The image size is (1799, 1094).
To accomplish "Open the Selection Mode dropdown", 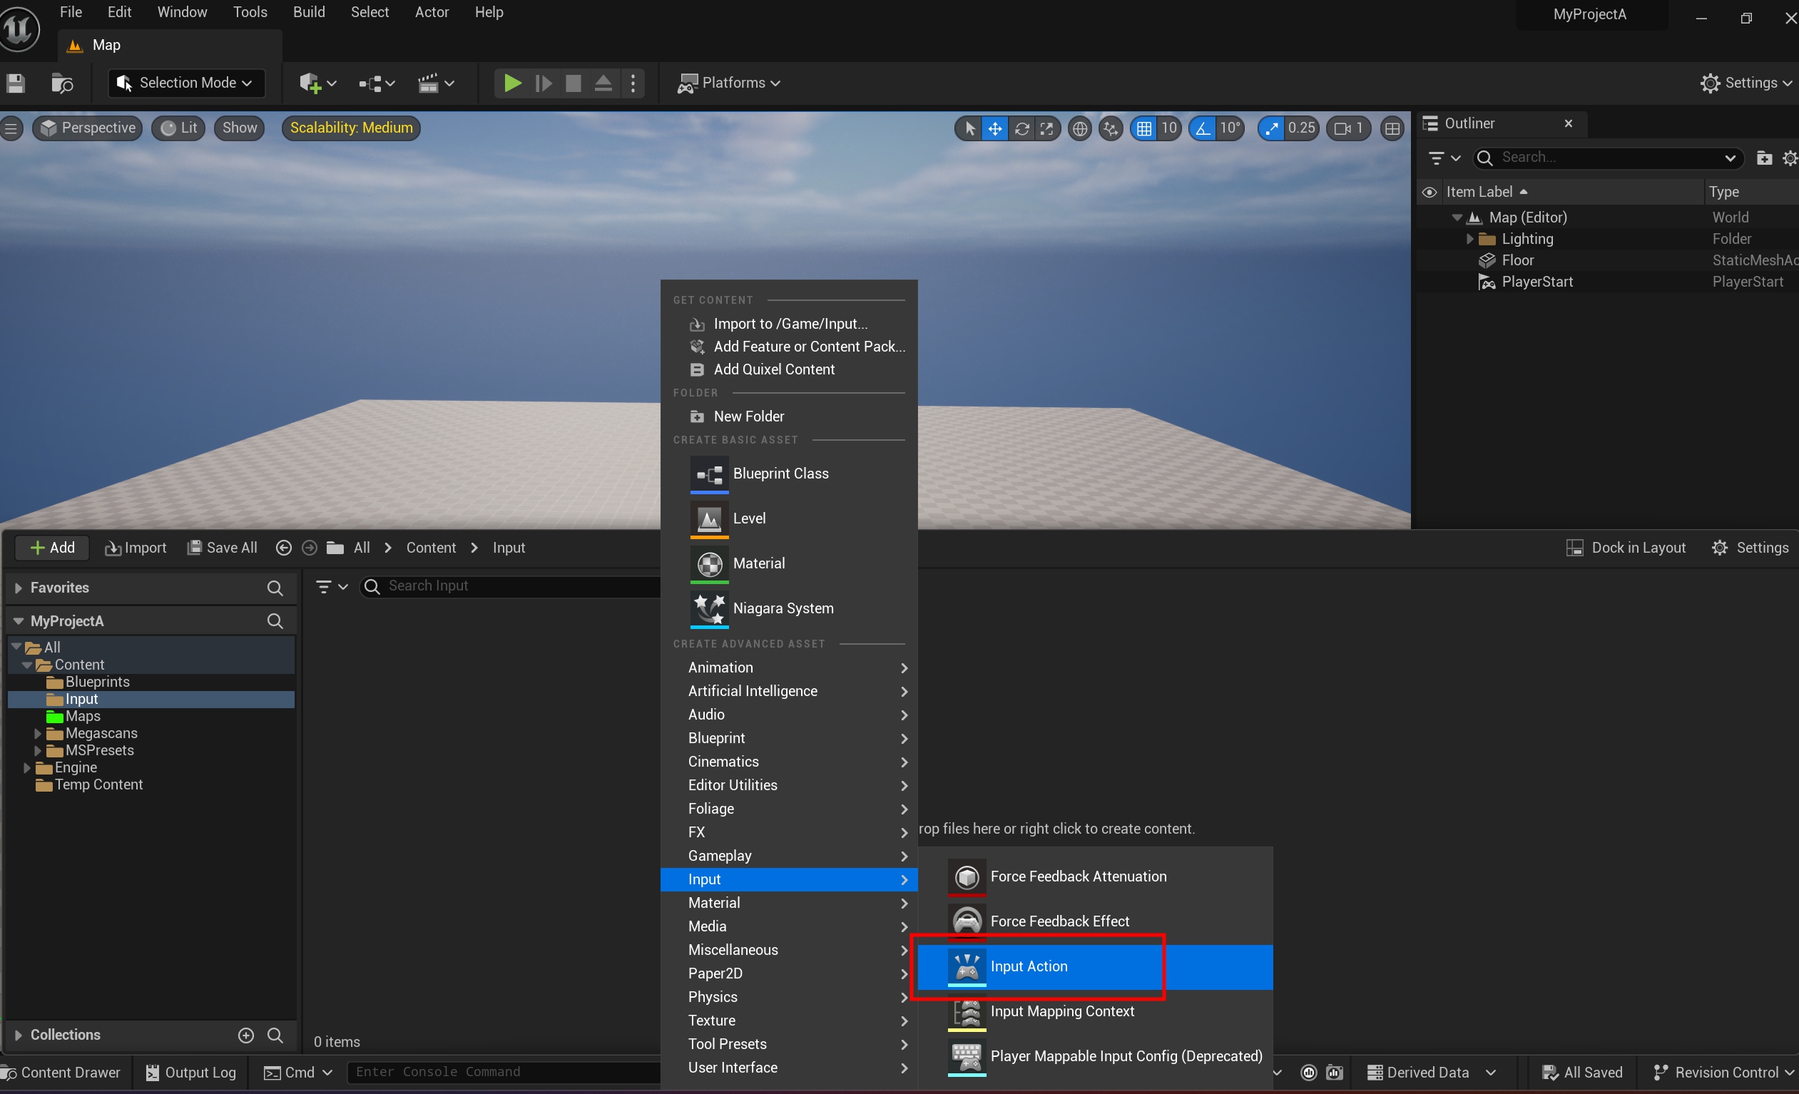I will 186,83.
